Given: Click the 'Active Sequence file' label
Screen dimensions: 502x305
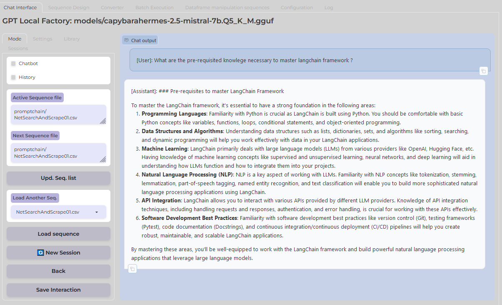Looking at the screenshot, I should coord(37,98).
